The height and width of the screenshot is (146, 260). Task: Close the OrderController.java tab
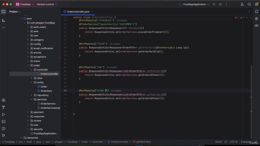click(x=92, y=12)
